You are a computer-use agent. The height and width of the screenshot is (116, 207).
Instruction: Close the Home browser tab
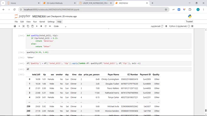point(39,3)
